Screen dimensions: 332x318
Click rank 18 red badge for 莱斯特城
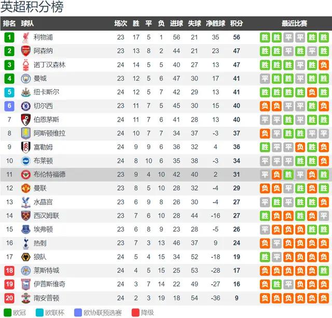(x=9, y=270)
